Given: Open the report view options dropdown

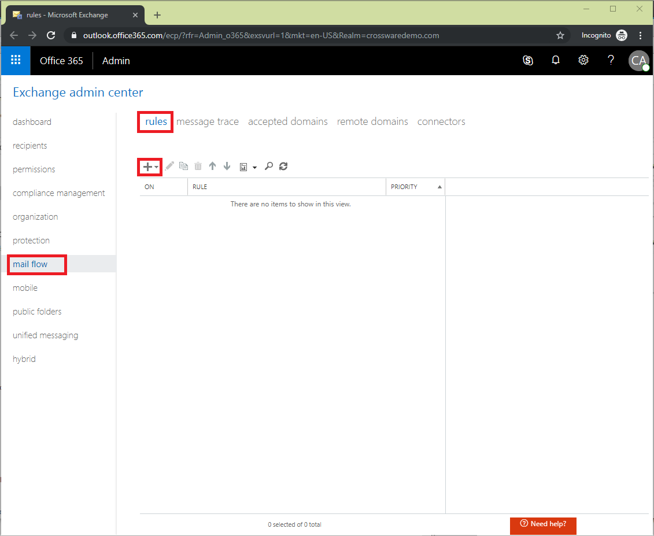Looking at the screenshot, I should 254,167.
